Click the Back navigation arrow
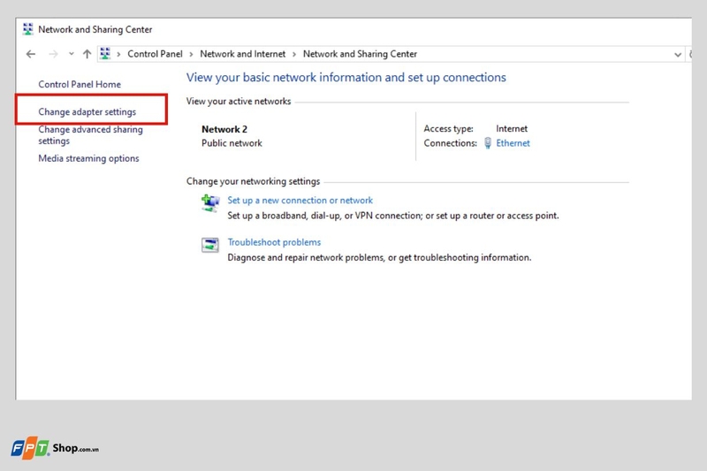The width and height of the screenshot is (707, 471). click(x=31, y=54)
